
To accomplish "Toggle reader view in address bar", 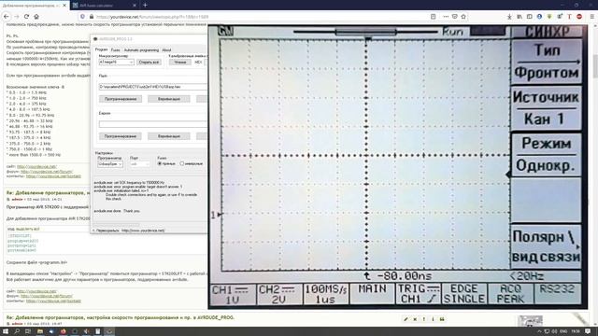I will [x=433, y=17].
